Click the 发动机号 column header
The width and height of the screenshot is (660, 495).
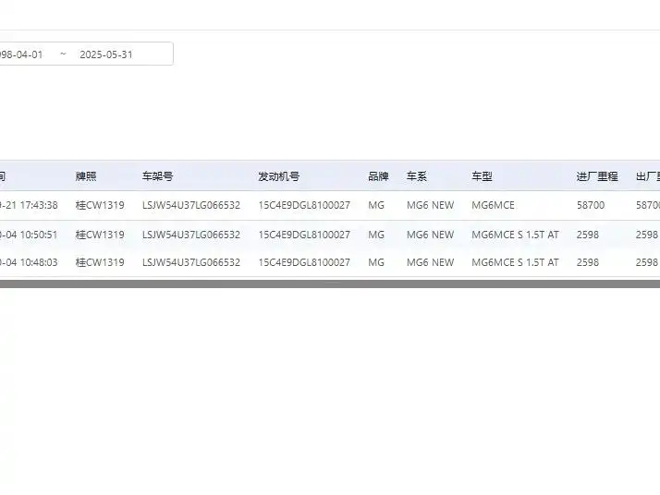pyautogui.click(x=278, y=176)
